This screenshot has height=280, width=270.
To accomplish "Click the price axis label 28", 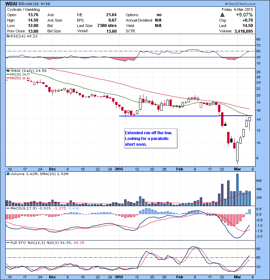I will [x=259, y=72].
